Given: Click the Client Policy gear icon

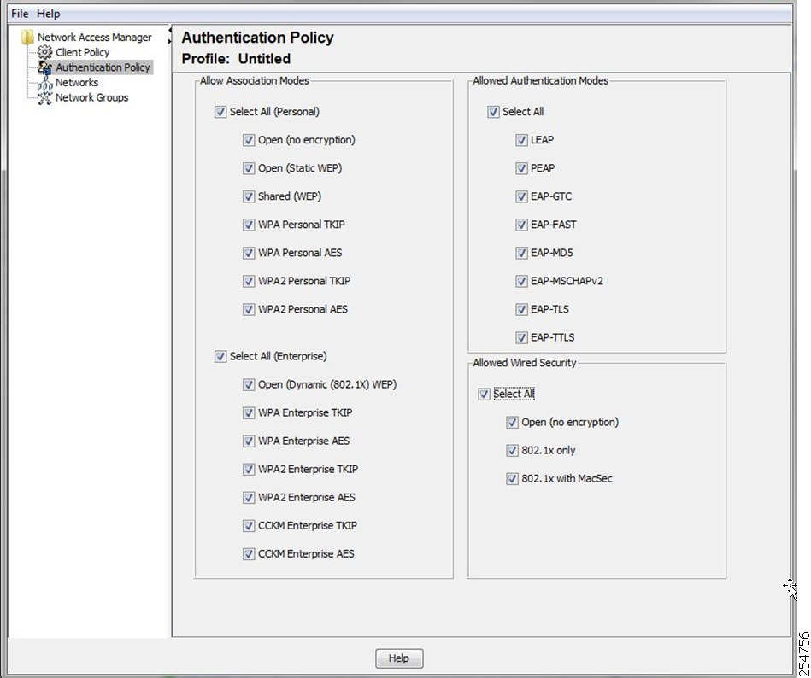Looking at the screenshot, I should click(x=45, y=52).
